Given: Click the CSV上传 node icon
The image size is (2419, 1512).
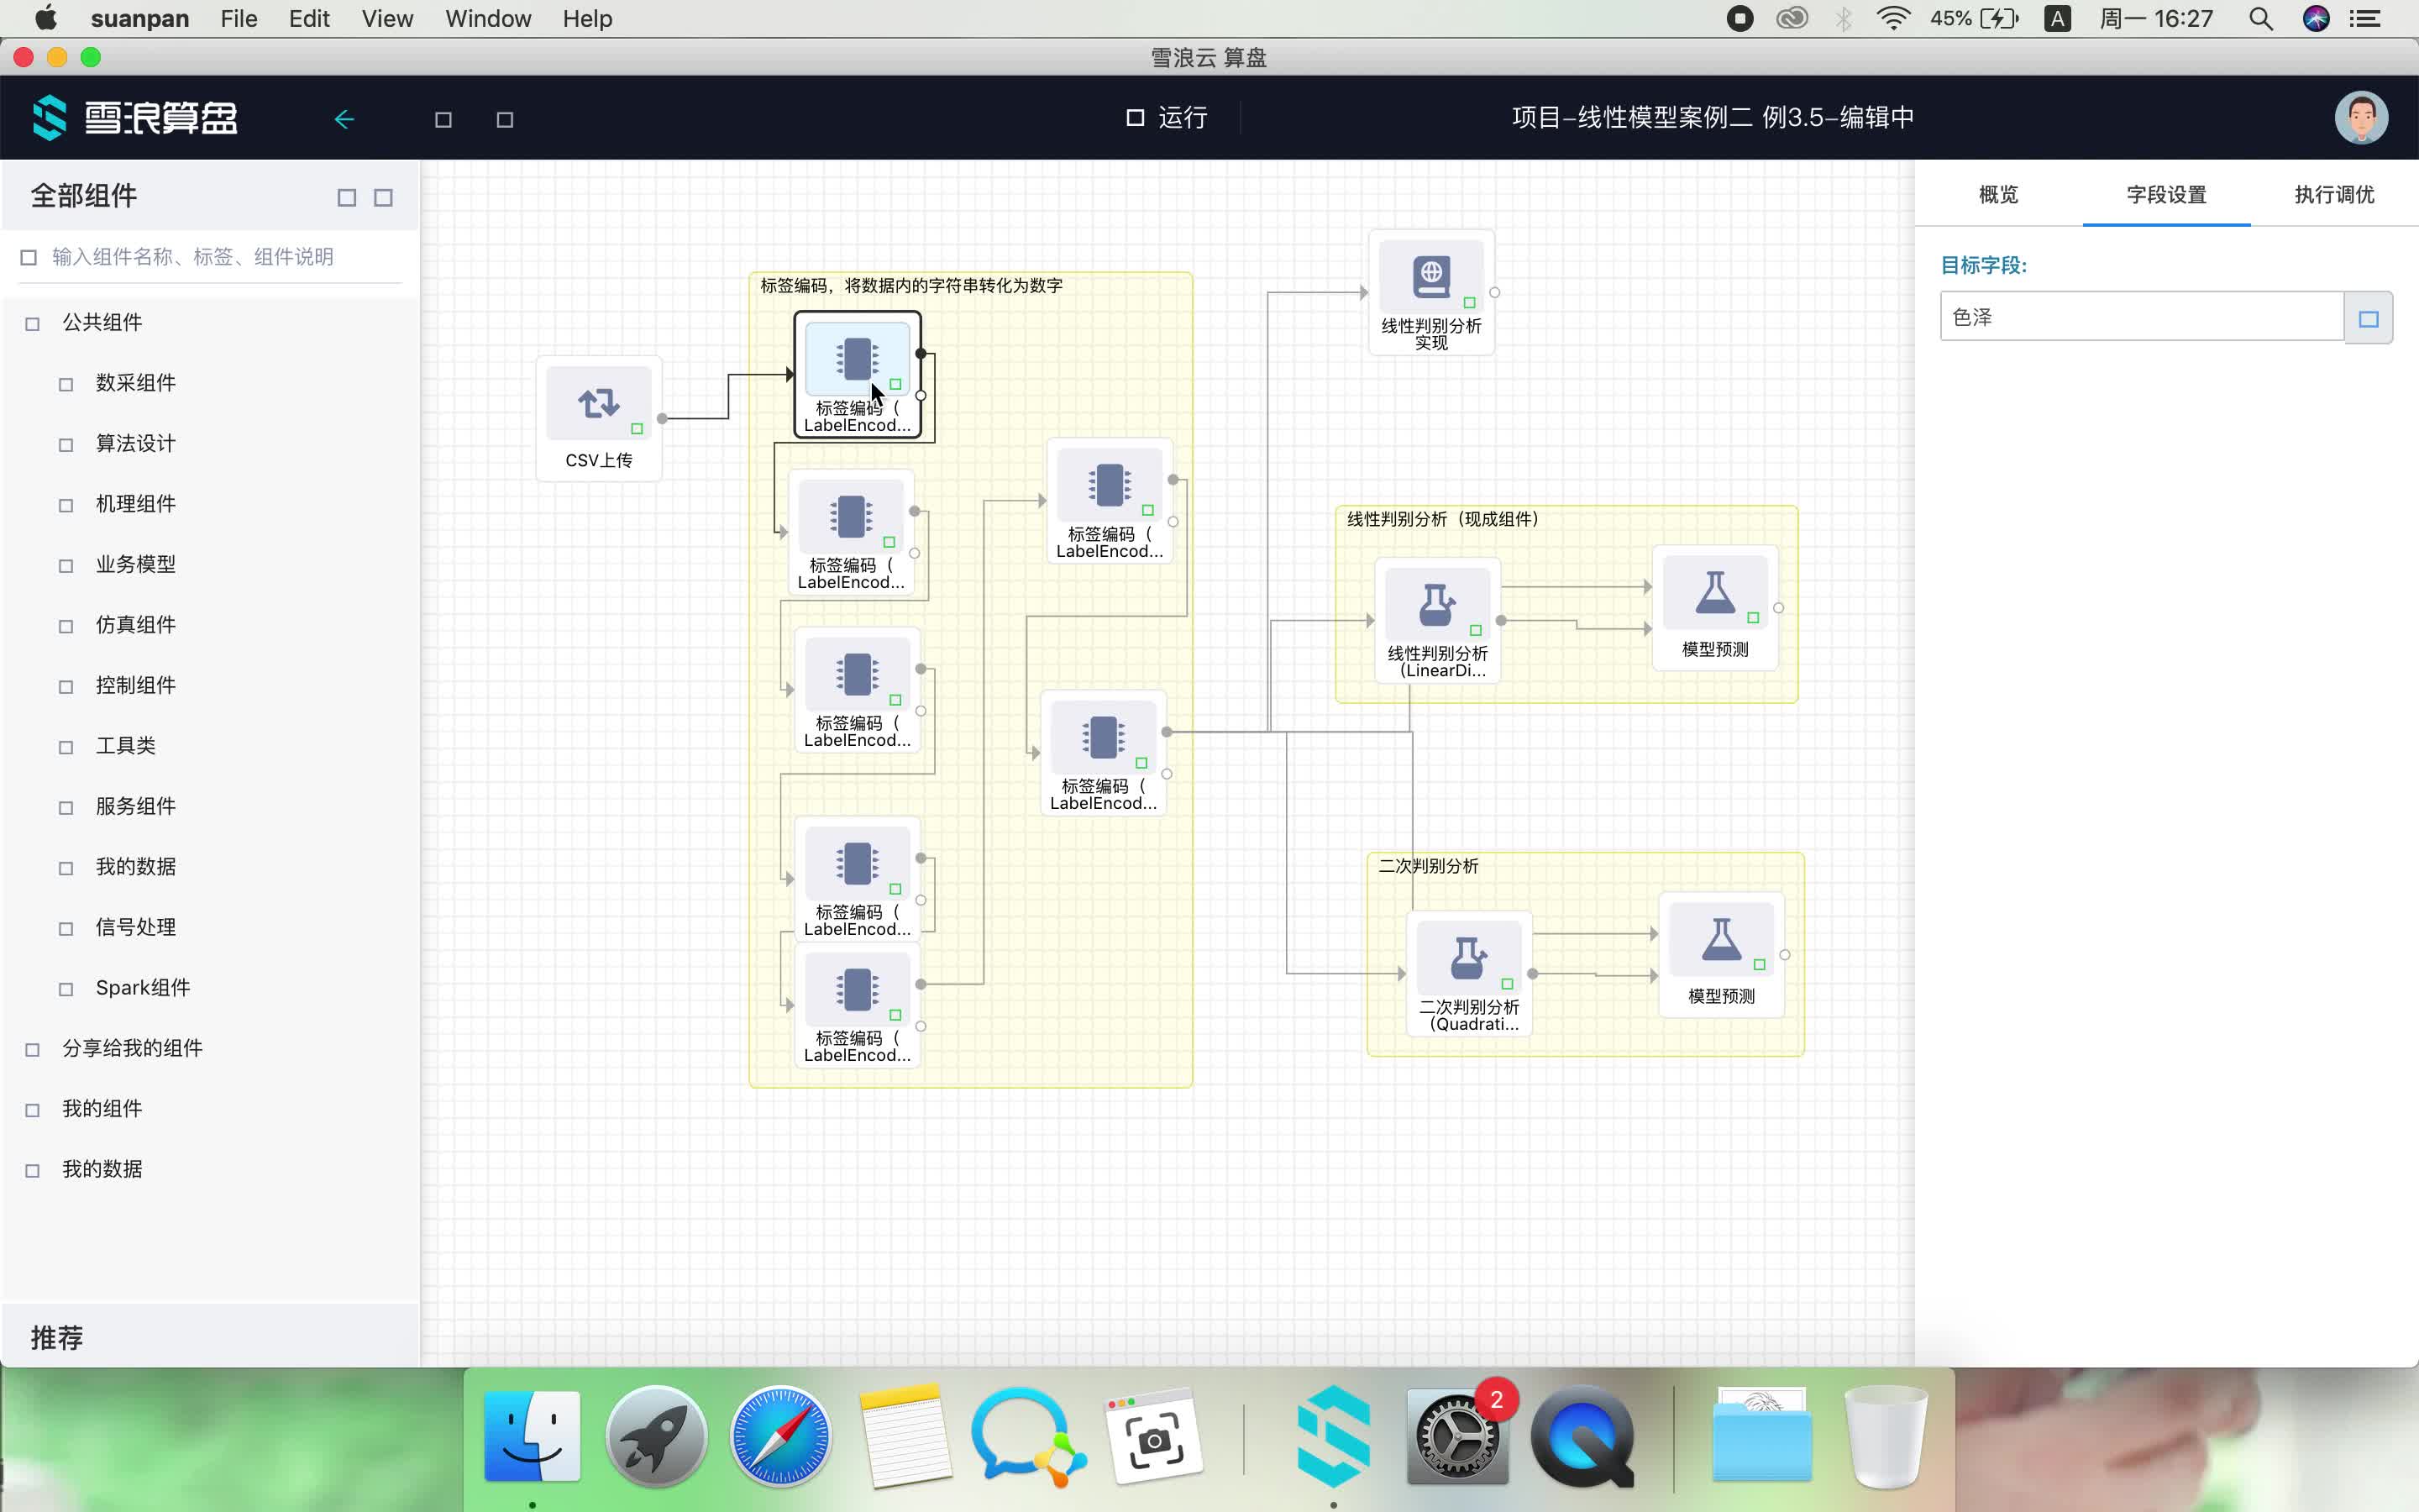Looking at the screenshot, I should pos(598,404).
